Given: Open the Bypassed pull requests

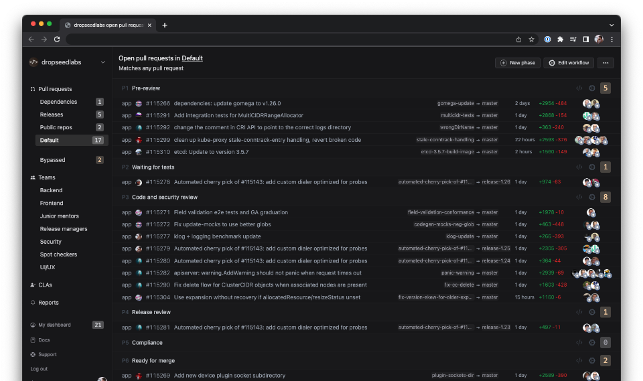Looking at the screenshot, I should 71,160.
